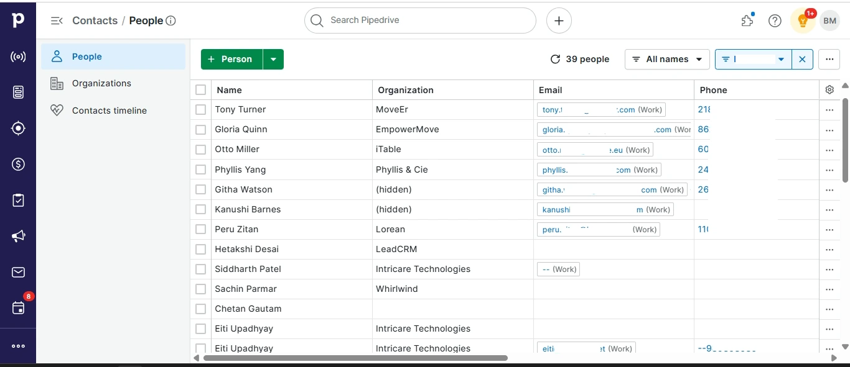Open the column settings gear icon
The width and height of the screenshot is (850, 367).
tap(829, 90)
